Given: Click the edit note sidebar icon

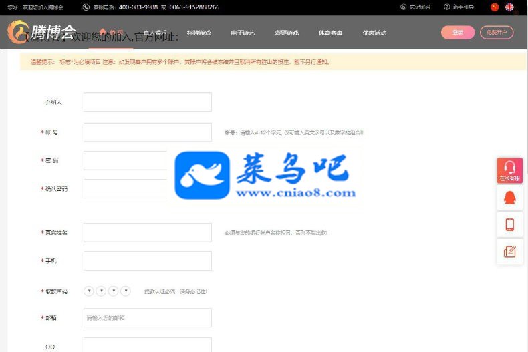Looking at the screenshot, I should click(510, 251).
